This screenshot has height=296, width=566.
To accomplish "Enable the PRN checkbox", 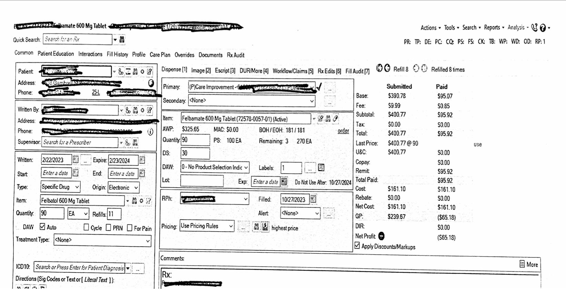I will pos(108,227).
